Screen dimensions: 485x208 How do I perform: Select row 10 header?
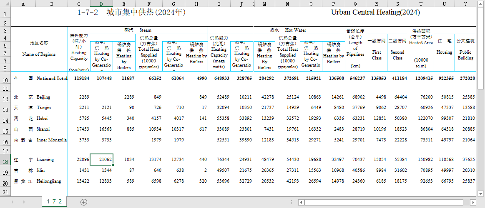tap(5, 78)
